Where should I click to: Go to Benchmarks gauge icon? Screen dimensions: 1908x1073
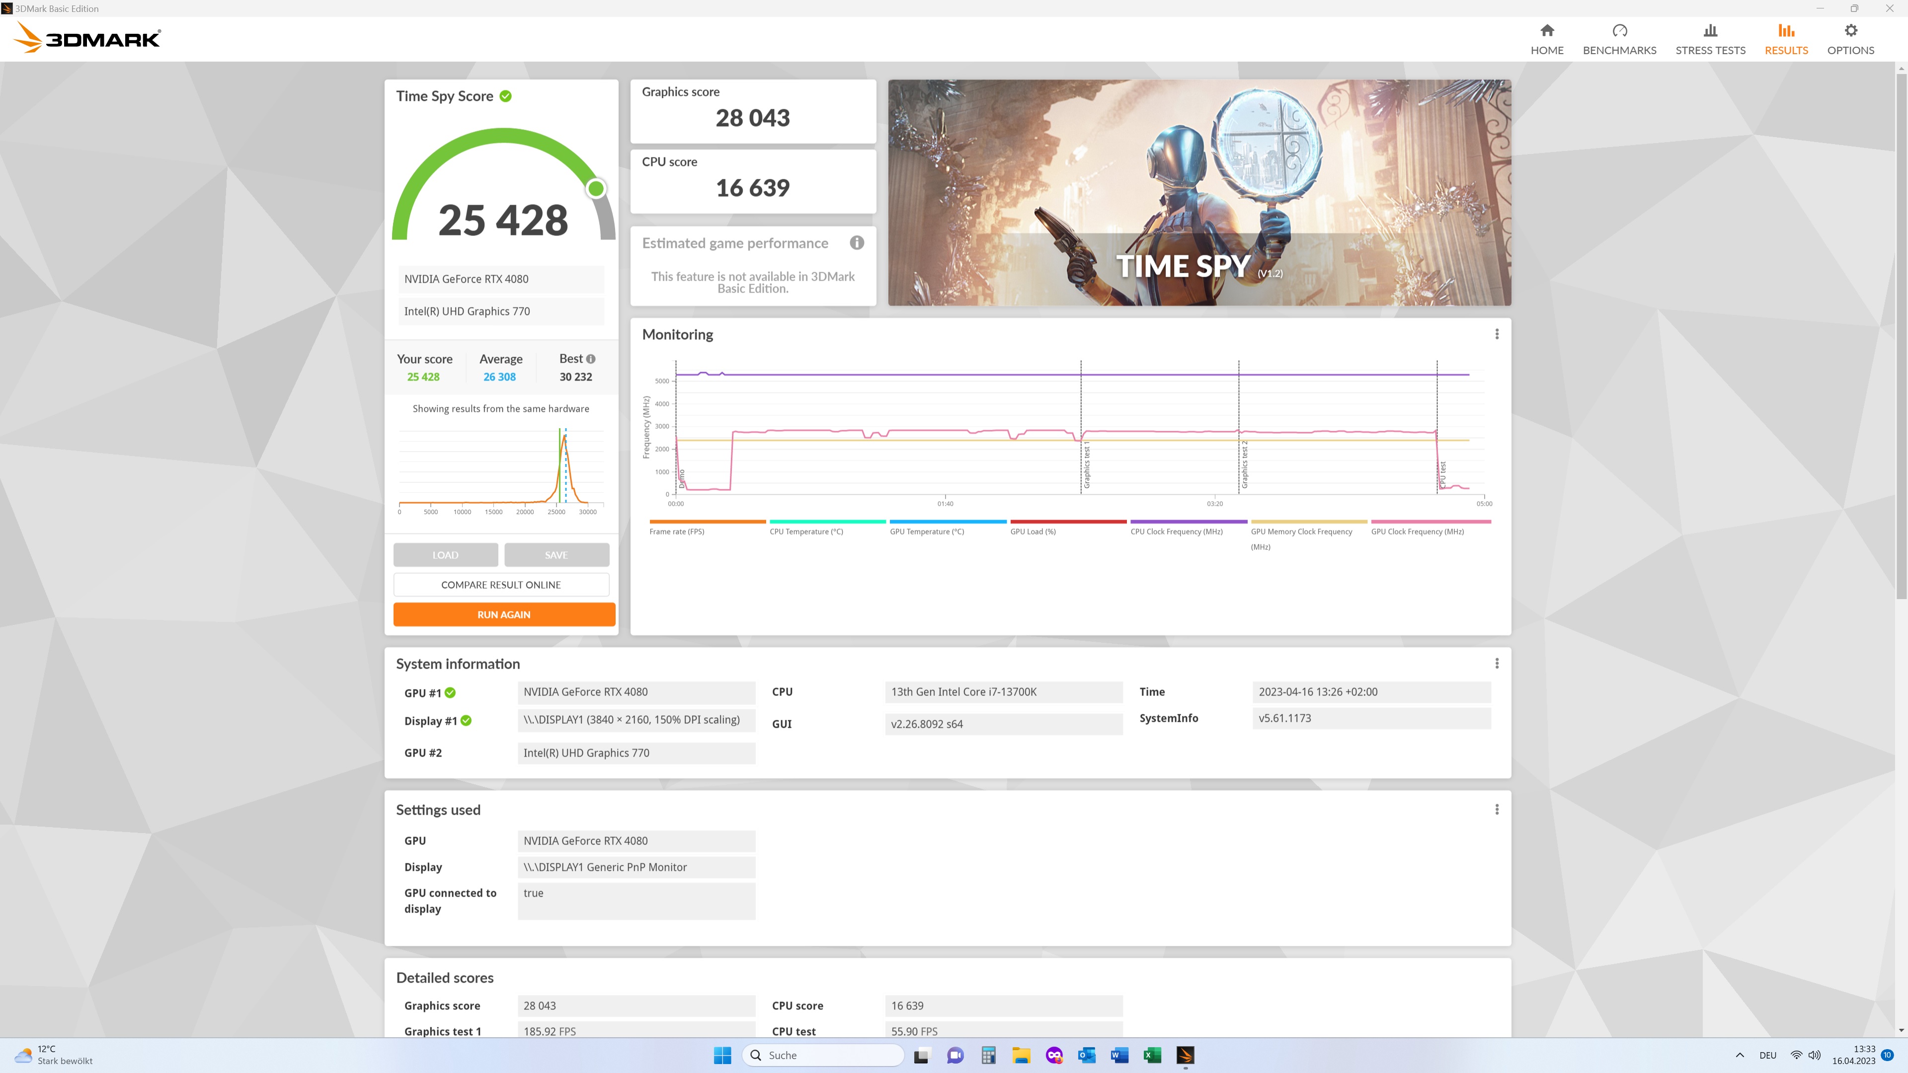click(1619, 31)
